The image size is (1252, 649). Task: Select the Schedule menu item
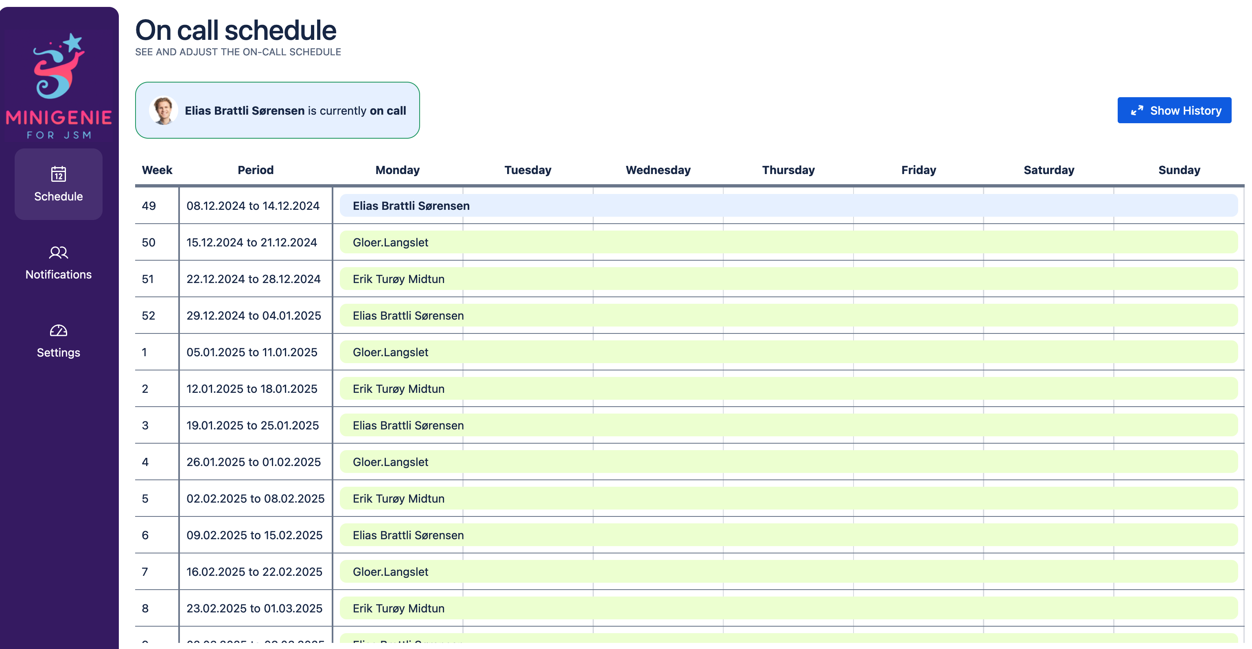coord(58,196)
